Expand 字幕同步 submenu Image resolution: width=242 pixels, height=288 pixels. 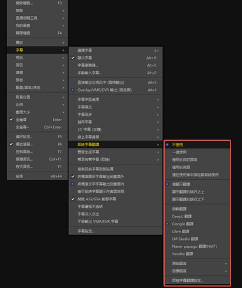click(x=116, y=115)
